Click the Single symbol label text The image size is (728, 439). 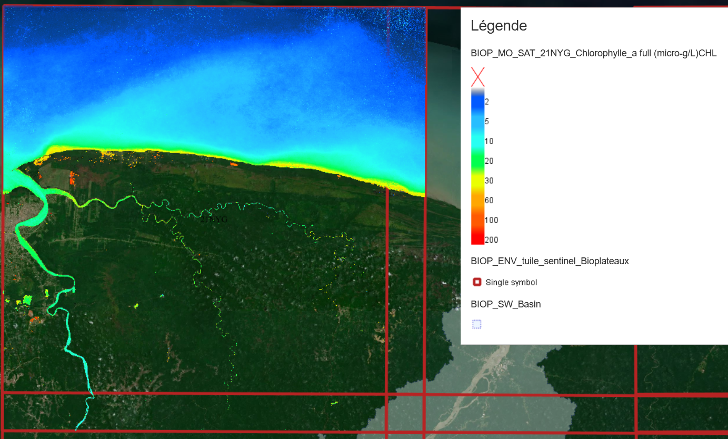[x=511, y=283]
